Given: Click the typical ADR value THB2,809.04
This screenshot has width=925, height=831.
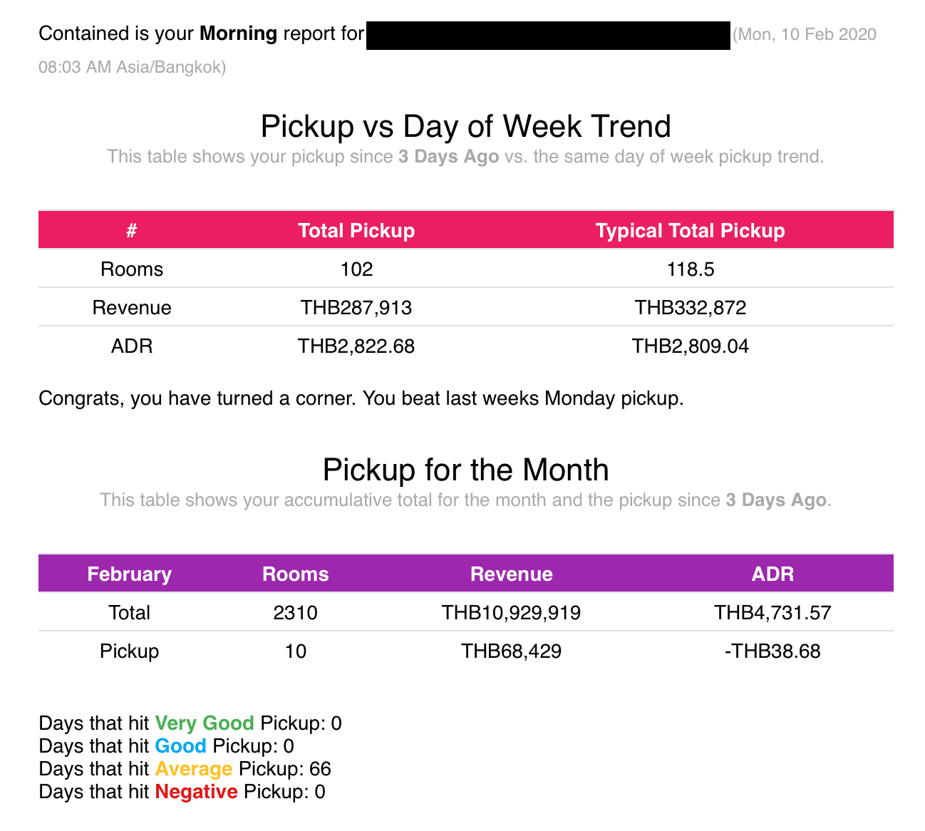Looking at the screenshot, I should point(690,346).
